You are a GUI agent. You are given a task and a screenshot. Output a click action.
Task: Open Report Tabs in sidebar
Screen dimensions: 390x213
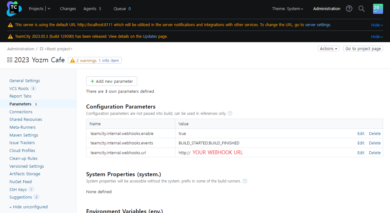coord(20,96)
